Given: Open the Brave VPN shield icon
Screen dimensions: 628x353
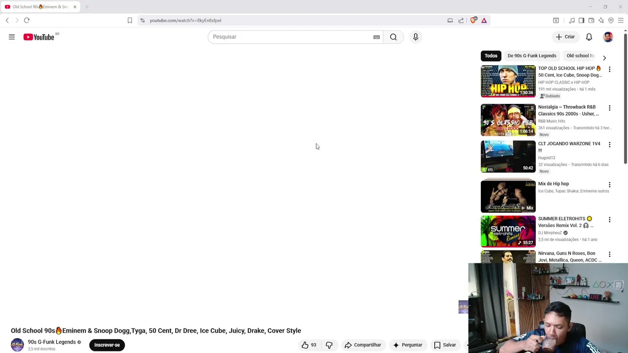Looking at the screenshot, I should pyautogui.click(x=611, y=20).
